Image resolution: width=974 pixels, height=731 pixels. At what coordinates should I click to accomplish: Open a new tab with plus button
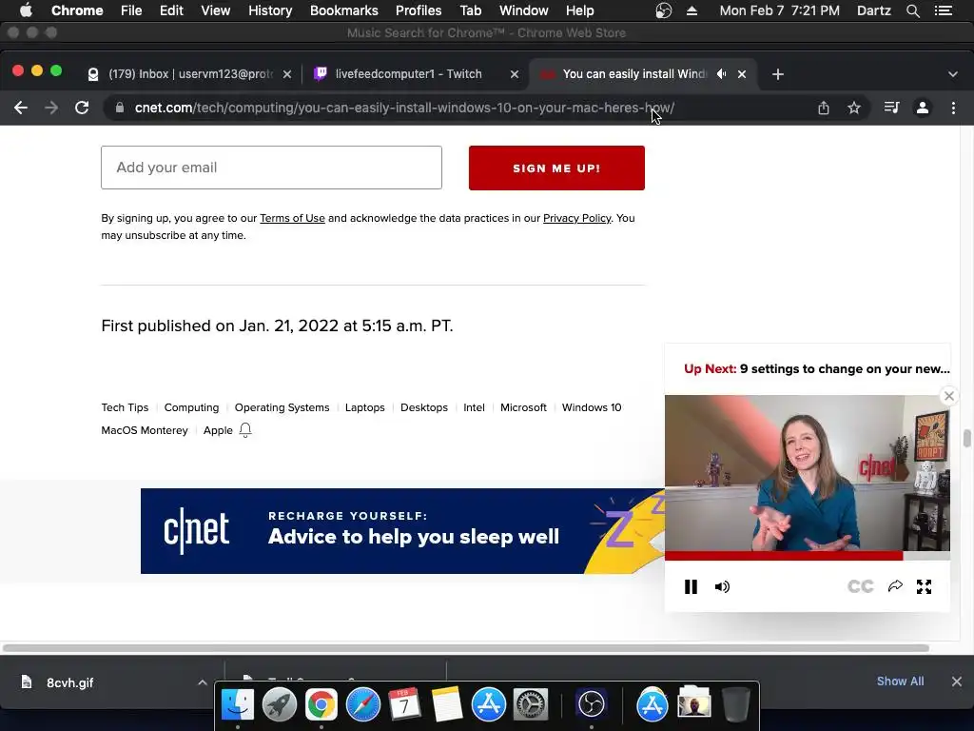pyautogui.click(x=778, y=74)
